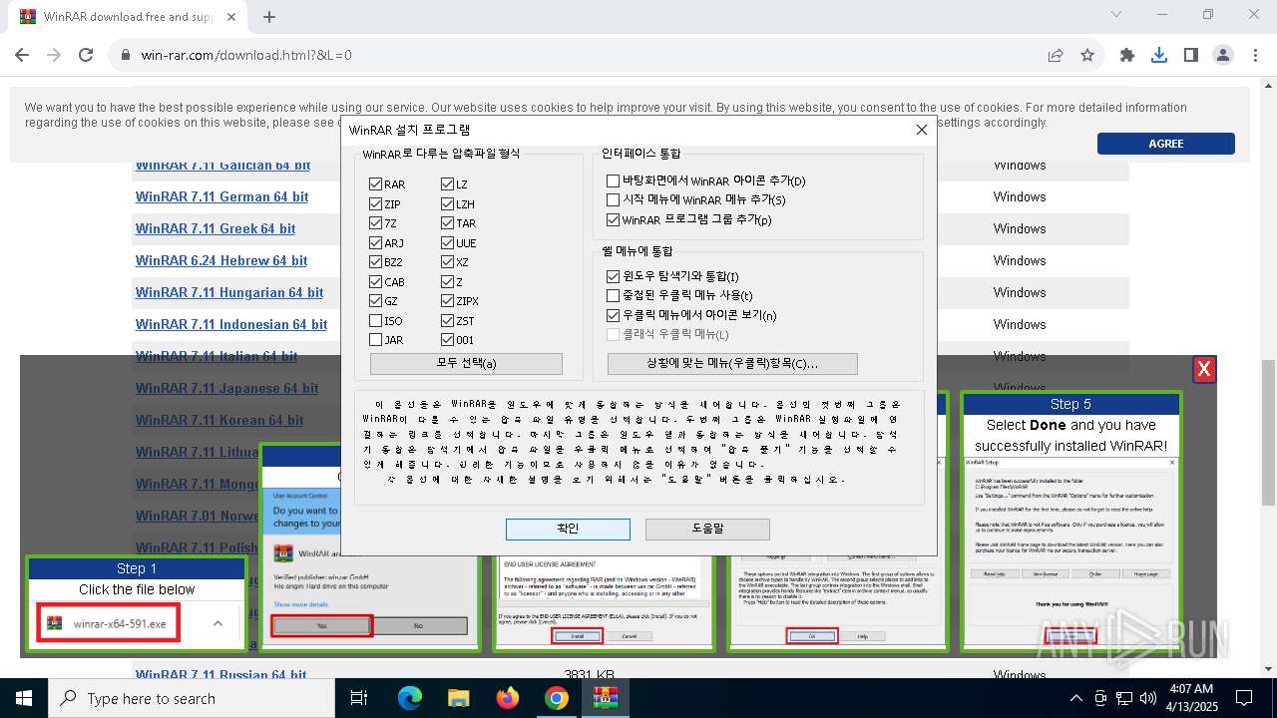Image resolution: width=1277 pixels, height=718 pixels.
Task: Toggle WinRAR program group checkbox
Action: [x=613, y=220]
